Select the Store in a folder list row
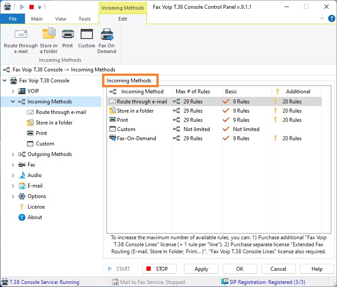 pos(214,111)
